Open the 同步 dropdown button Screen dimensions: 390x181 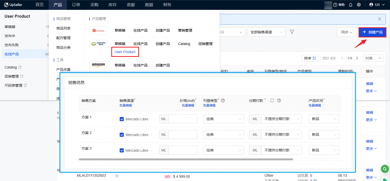[x=347, y=32]
